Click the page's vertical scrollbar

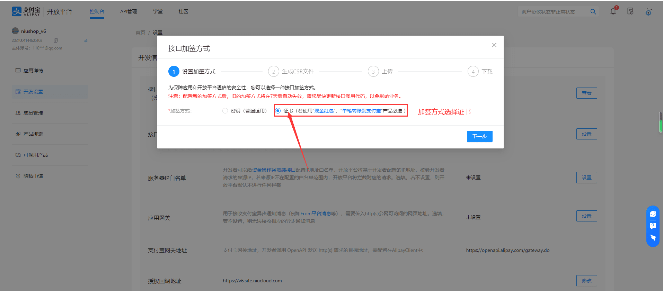[661, 122]
